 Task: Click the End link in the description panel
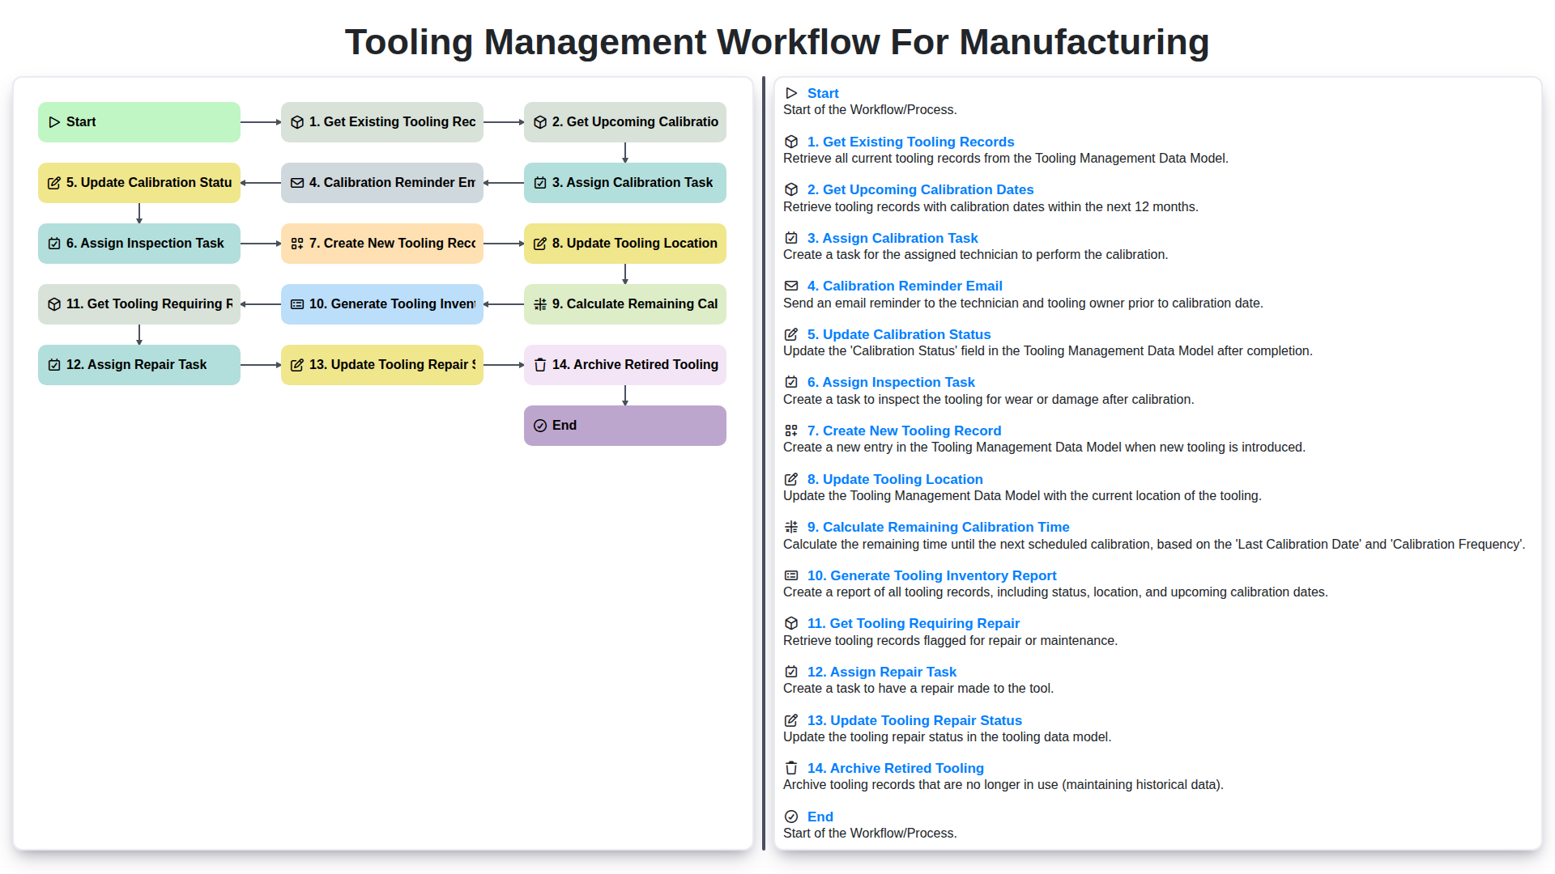820,817
